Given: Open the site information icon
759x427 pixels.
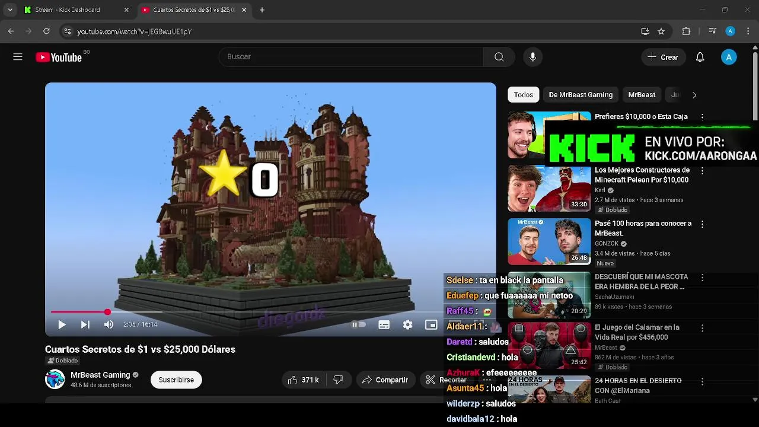Looking at the screenshot, I should tap(67, 31).
